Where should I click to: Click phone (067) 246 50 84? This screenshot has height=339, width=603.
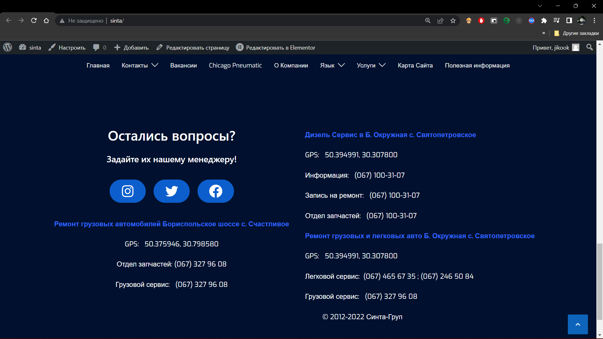(447, 276)
